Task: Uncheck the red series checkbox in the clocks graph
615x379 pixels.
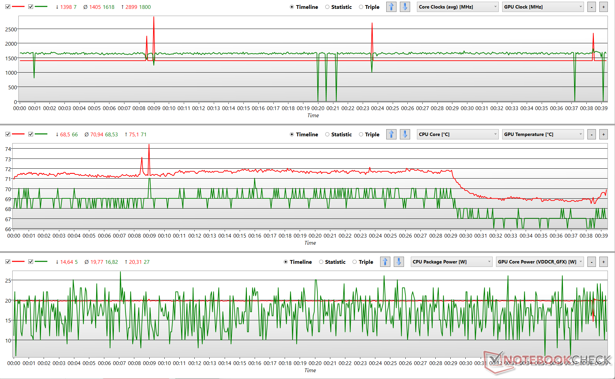Action: click(x=8, y=7)
